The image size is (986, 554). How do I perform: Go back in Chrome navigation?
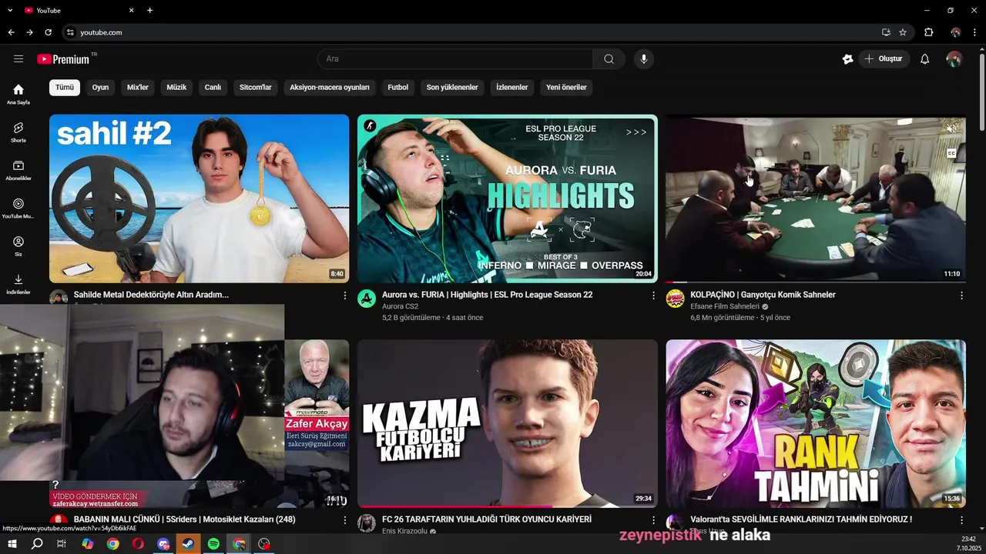11,32
